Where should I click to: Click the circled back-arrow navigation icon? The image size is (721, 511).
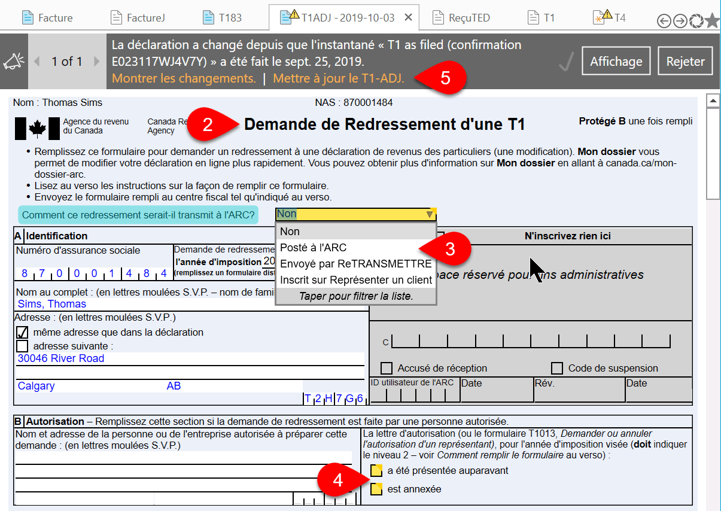(664, 20)
